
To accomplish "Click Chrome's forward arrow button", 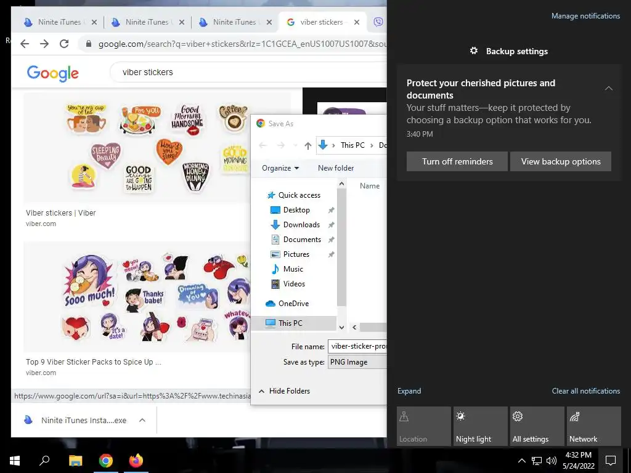I will [44, 44].
